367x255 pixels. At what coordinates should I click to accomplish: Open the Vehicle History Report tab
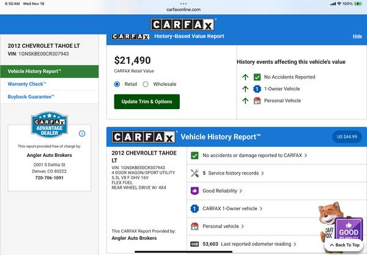tap(49, 71)
